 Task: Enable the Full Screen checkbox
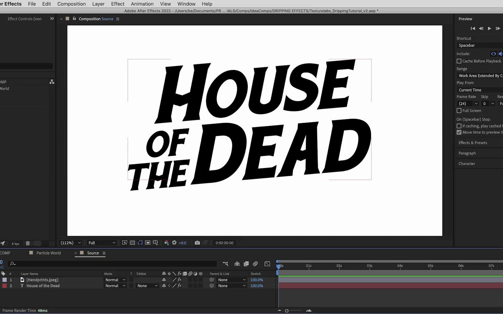(459, 111)
